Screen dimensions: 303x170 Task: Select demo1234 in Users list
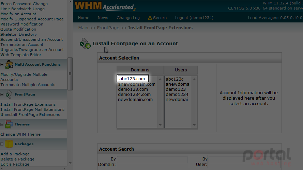[x=177, y=95]
